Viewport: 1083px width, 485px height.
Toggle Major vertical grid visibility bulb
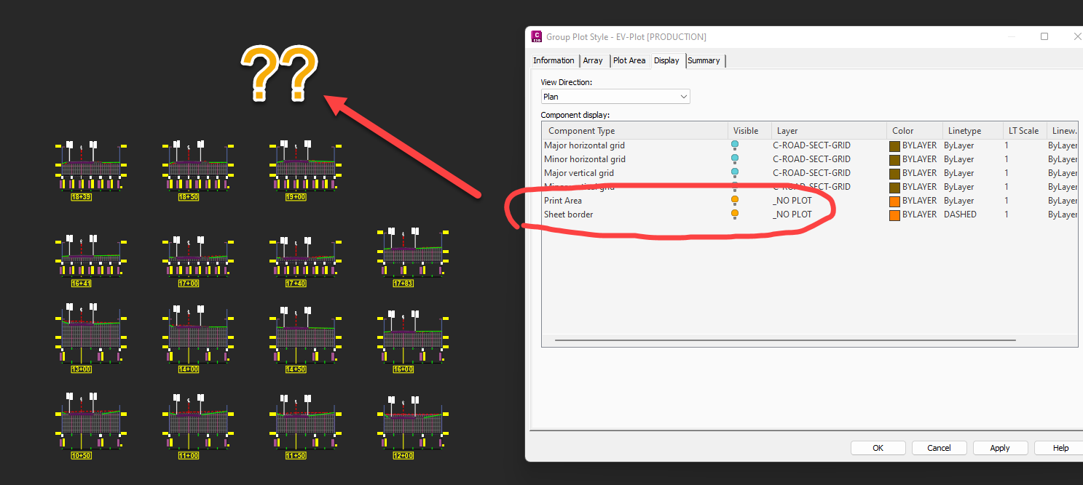click(x=735, y=172)
